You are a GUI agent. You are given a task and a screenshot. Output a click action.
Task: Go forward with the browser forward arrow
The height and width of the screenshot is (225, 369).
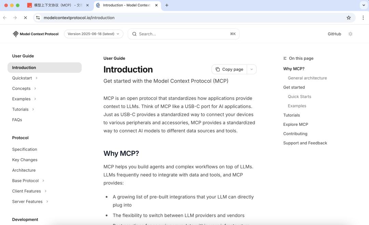[15, 18]
